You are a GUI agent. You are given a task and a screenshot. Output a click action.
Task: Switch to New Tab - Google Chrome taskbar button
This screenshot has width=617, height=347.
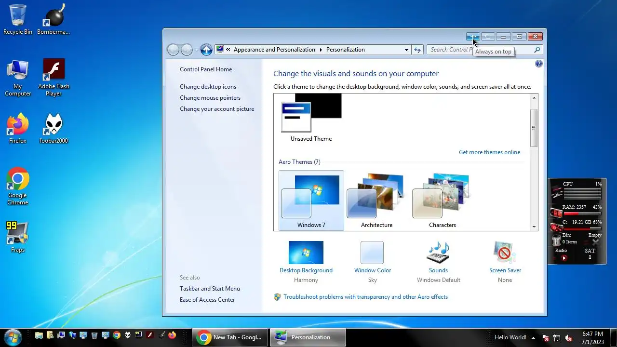click(230, 337)
